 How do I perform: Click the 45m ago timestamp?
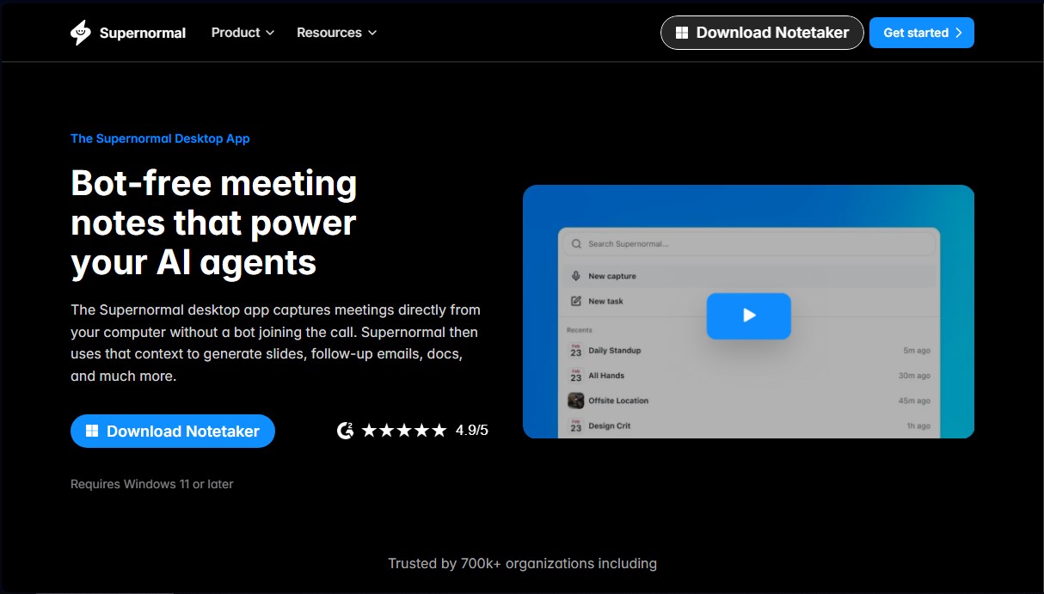pos(914,401)
